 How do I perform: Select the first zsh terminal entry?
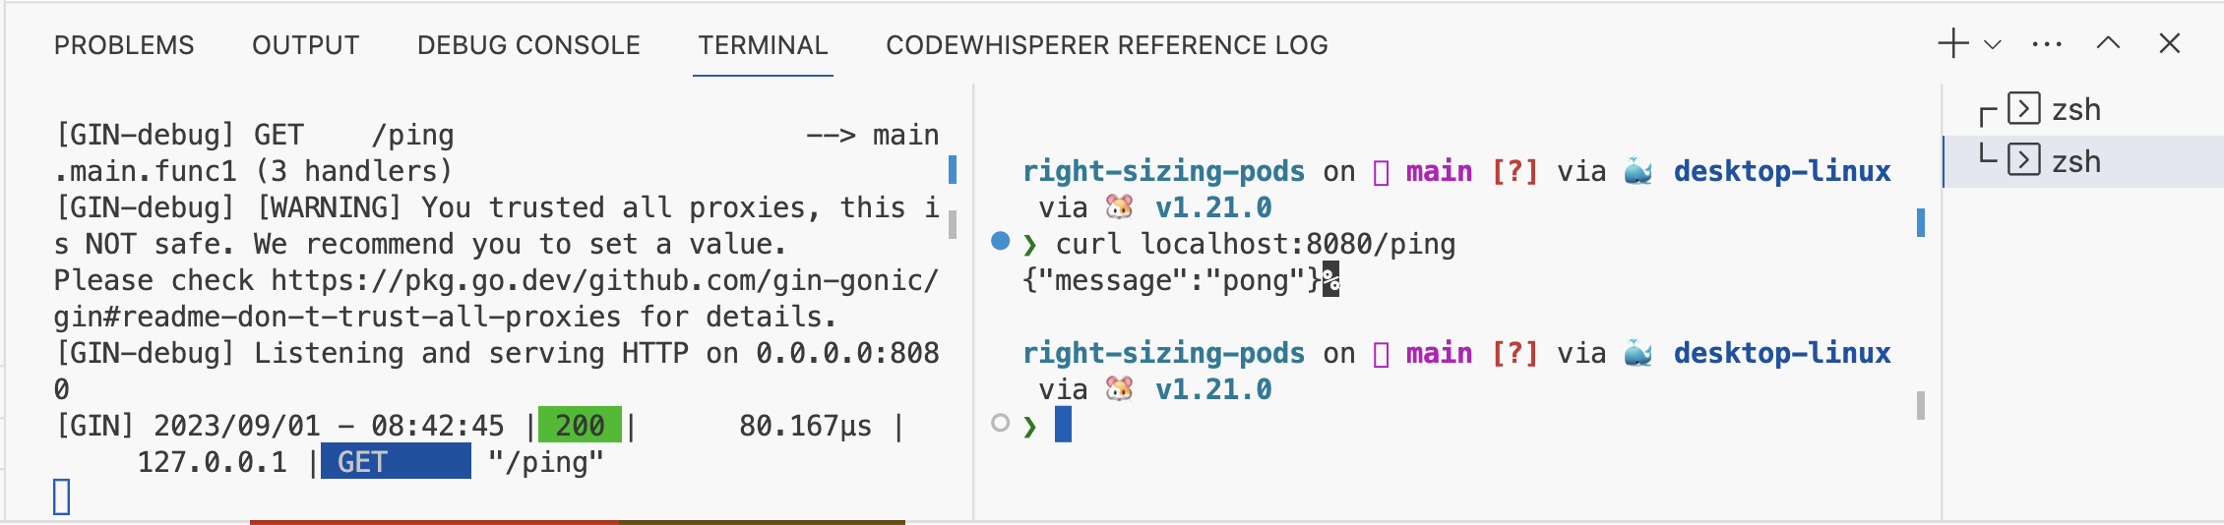pos(2083,109)
